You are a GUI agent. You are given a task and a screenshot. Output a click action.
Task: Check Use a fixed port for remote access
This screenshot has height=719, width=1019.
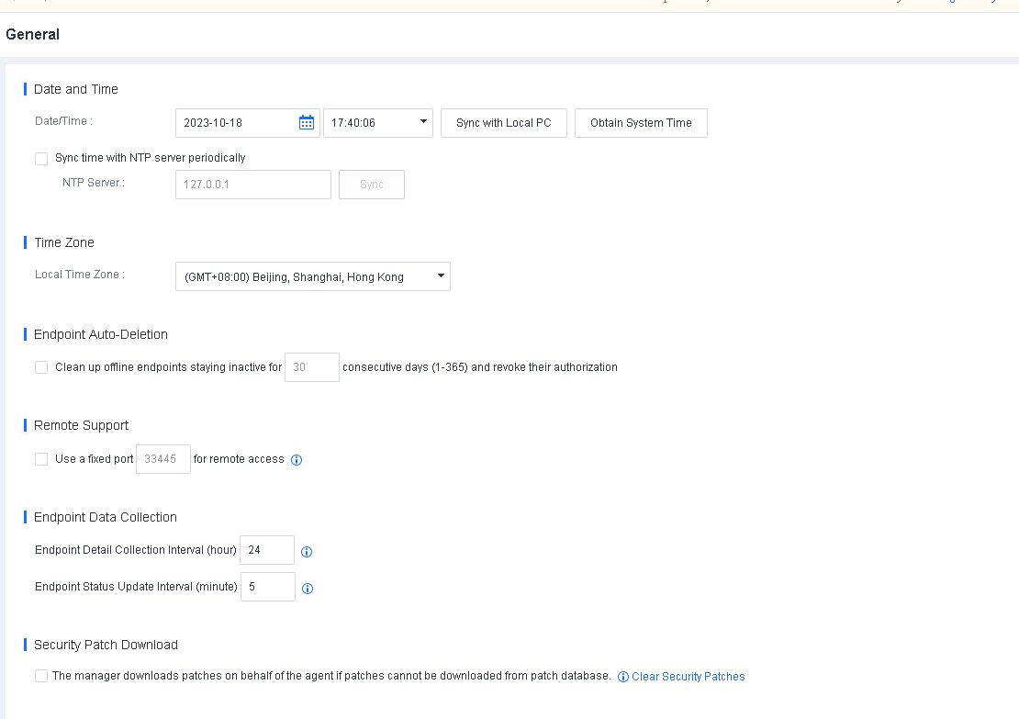[41, 459]
